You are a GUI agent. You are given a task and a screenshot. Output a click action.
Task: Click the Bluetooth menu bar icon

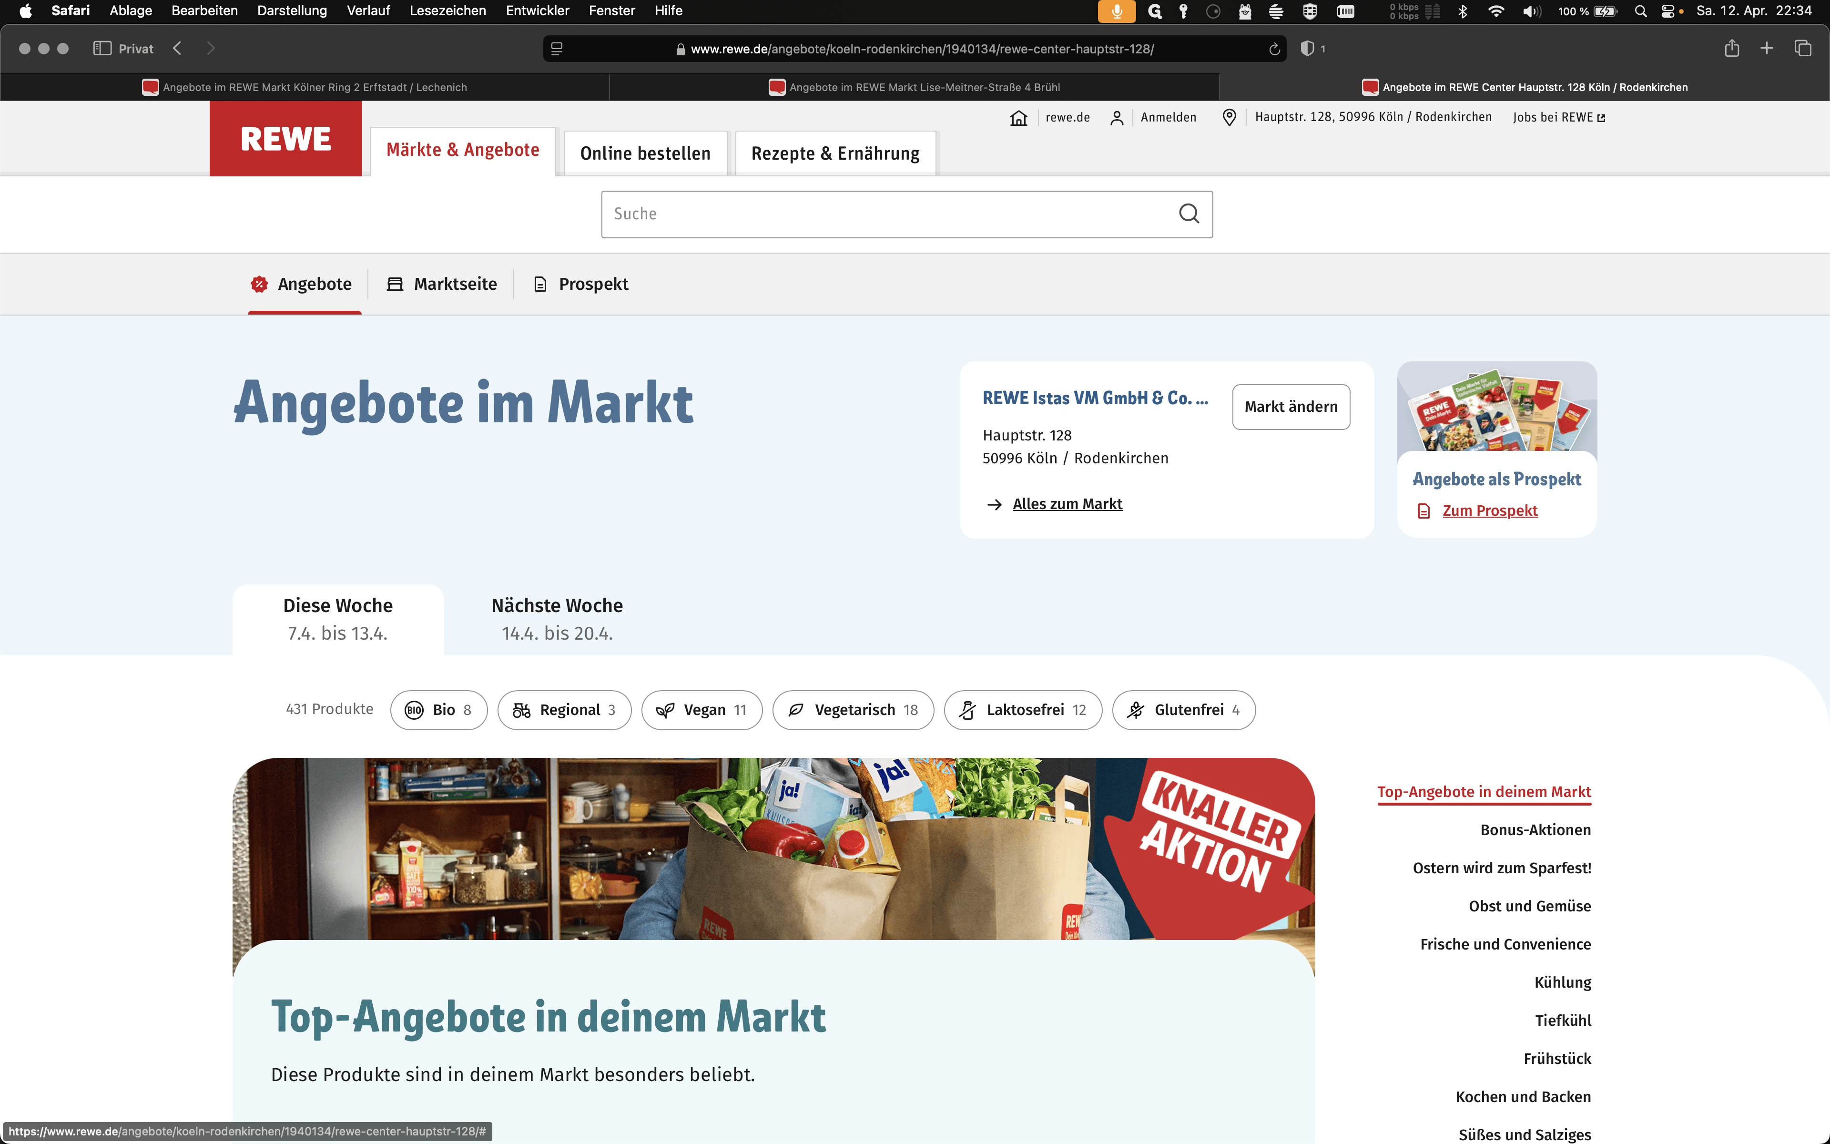tap(1463, 10)
